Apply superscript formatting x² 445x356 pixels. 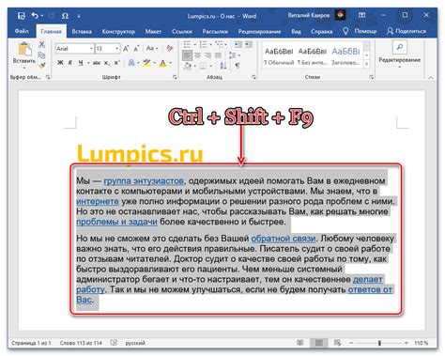click(116, 63)
